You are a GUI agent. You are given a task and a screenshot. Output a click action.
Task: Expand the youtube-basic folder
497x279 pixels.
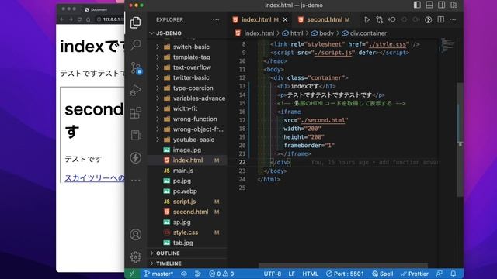(187, 139)
